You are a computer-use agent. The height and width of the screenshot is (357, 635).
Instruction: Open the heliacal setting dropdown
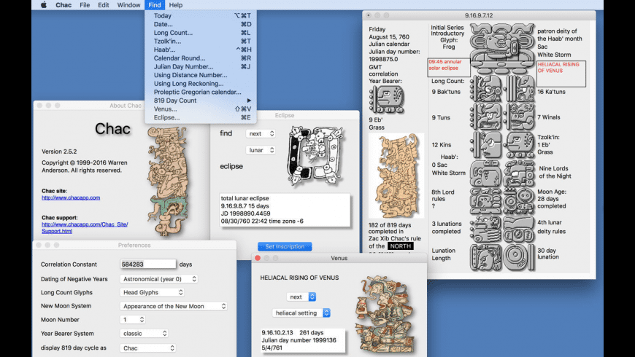[x=301, y=313]
